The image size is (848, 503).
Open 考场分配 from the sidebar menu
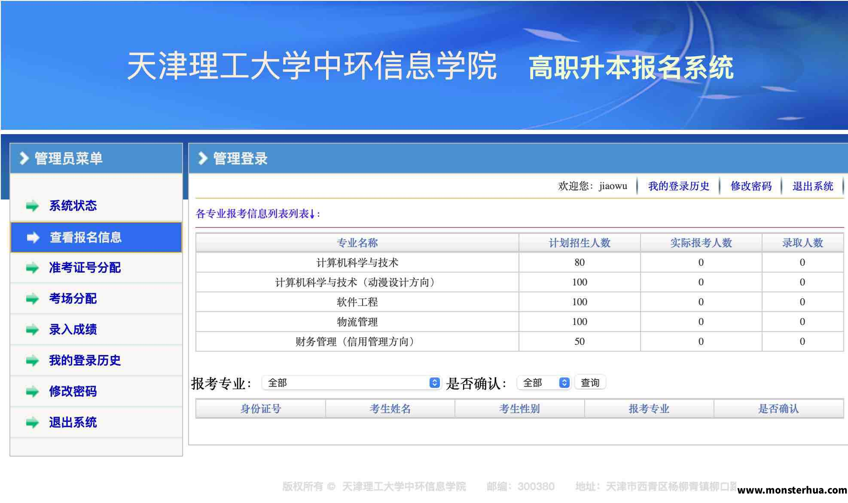pyautogui.click(x=73, y=298)
